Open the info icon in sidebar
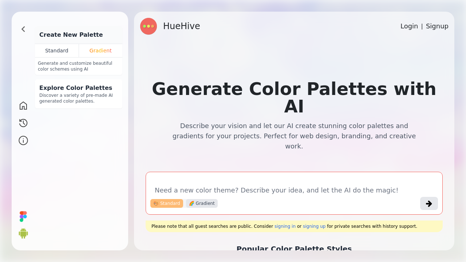The image size is (466, 262). pyautogui.click(x=23, y=140)
